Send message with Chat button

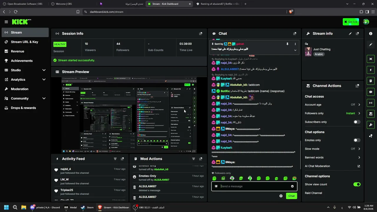pos(291,196)
